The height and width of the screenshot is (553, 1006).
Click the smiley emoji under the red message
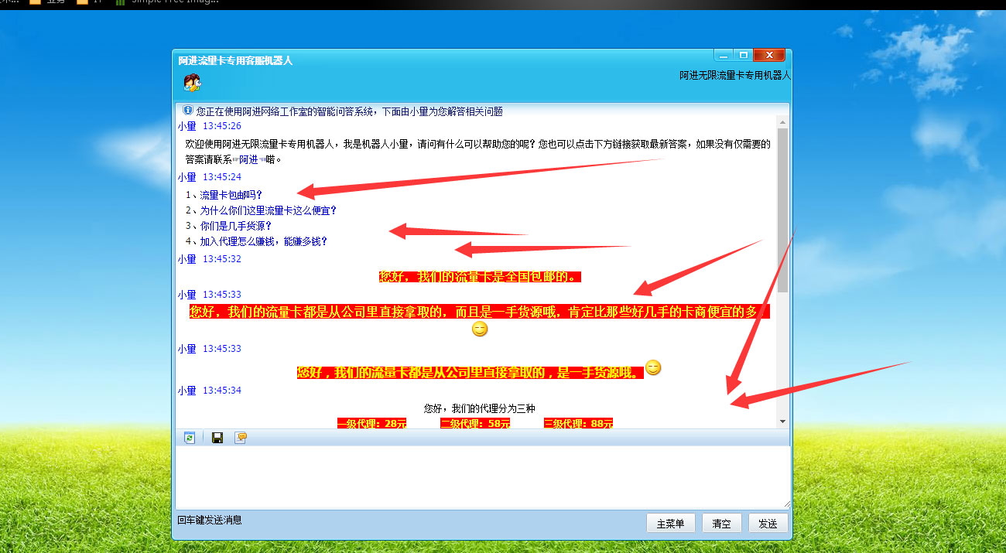[479, 329]
